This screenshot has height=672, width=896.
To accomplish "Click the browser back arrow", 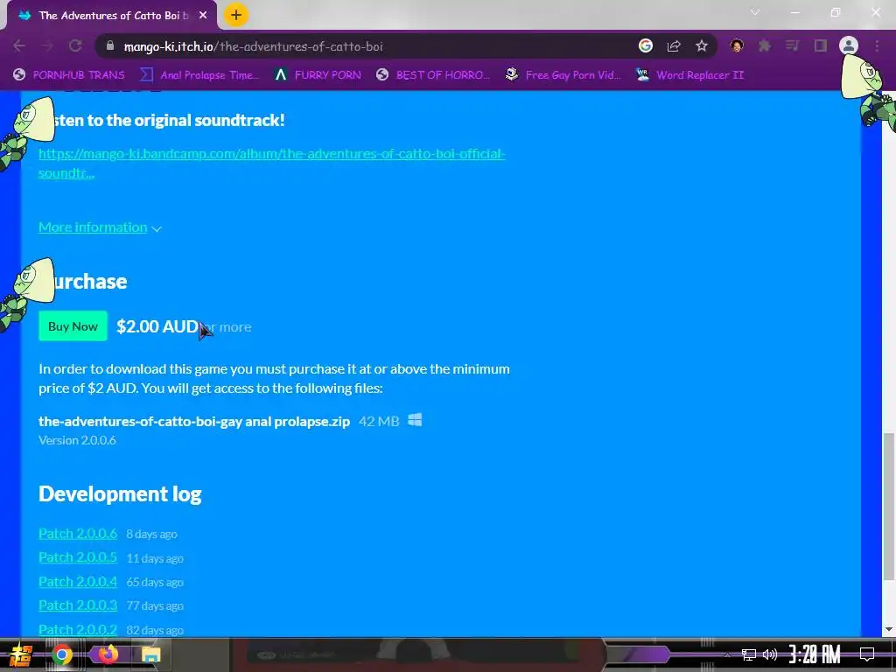I will click(19, 46).
